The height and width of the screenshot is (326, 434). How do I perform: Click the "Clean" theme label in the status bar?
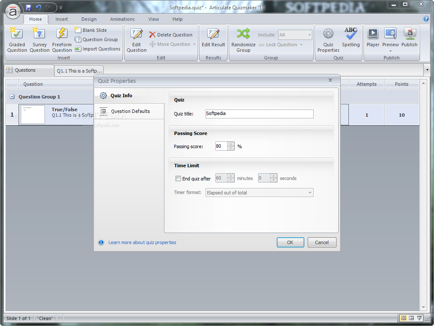coord(45,318)
